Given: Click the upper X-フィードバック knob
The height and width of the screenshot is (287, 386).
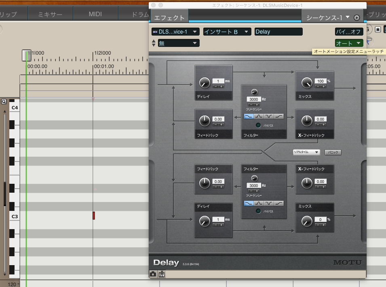Looking at the screenshot, I should (x=307, y=121).
